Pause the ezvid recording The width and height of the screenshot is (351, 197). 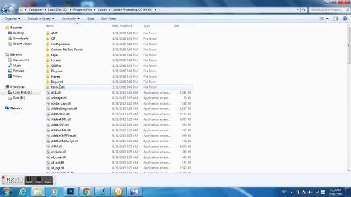29,180
